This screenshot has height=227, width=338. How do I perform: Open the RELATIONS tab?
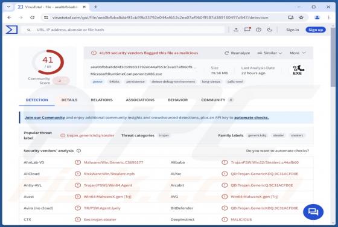pyautogui.click(x=101, y=100)
